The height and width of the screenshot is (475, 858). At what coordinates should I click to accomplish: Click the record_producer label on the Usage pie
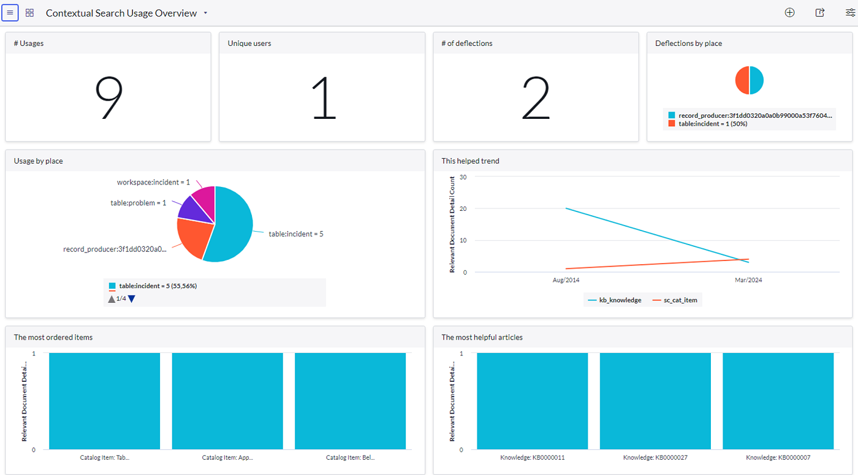[115, 249]
